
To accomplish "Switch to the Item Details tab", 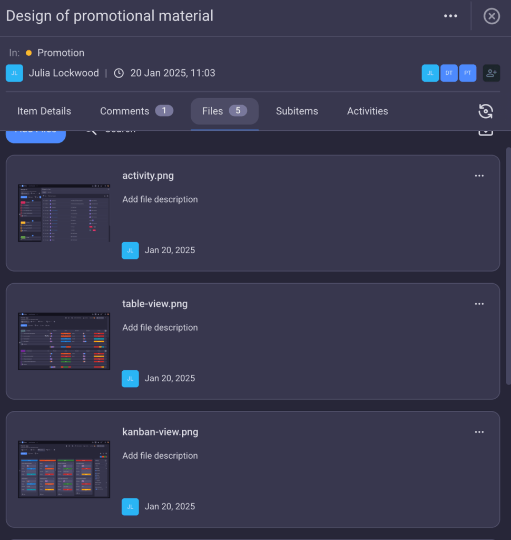I will click(44, 111).
